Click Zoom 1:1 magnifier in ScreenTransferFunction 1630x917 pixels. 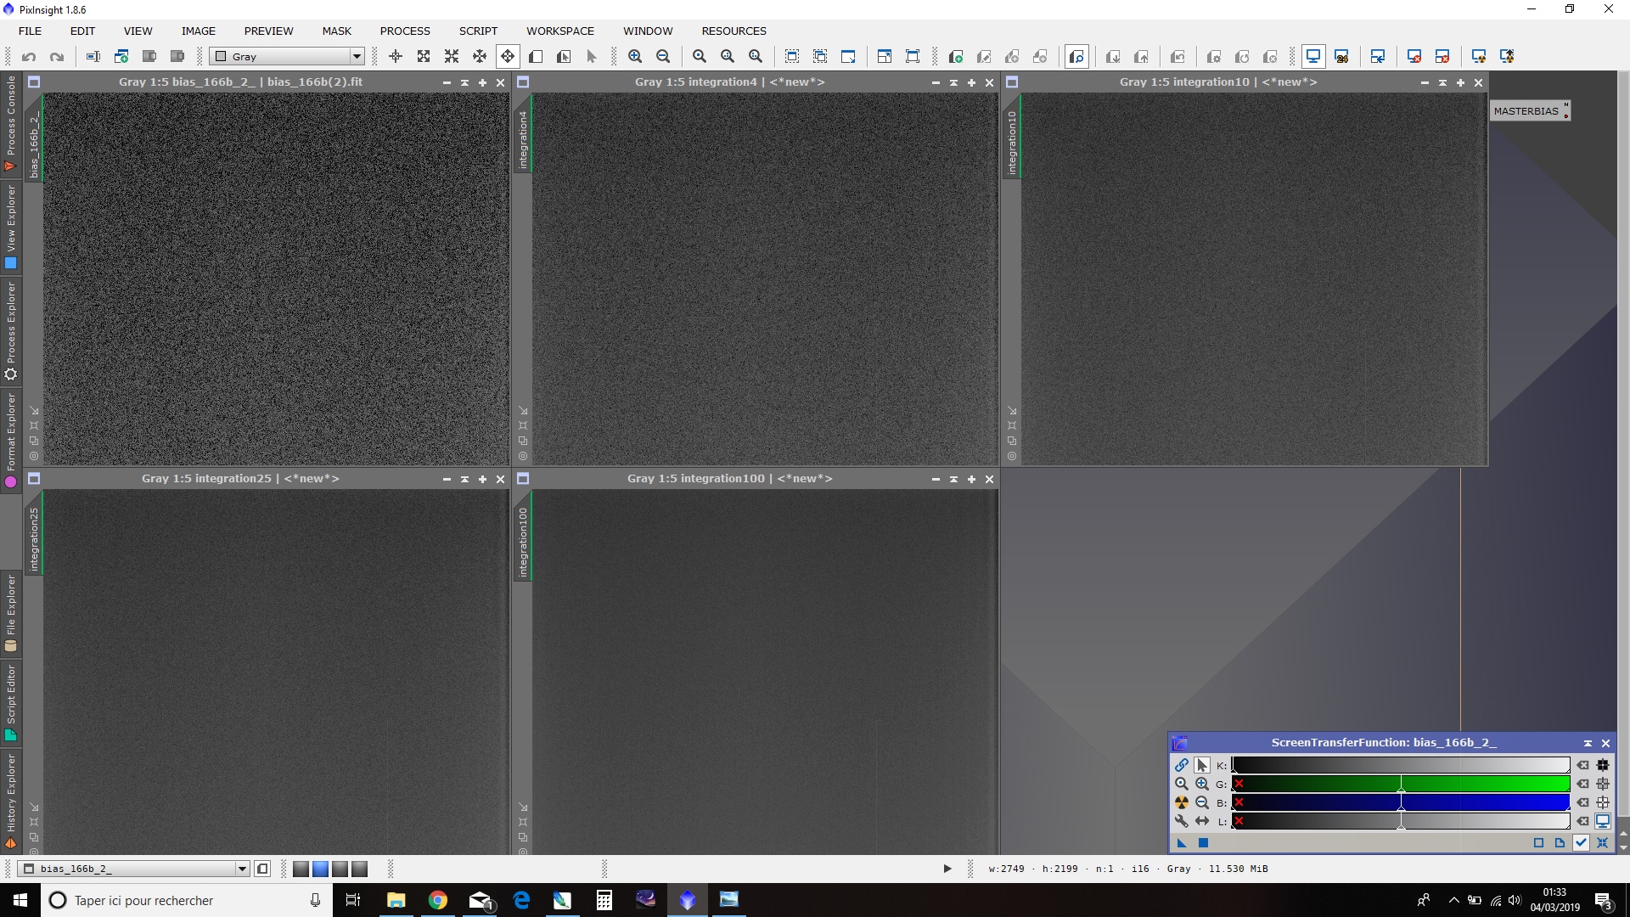click(x=1182, y=784)
